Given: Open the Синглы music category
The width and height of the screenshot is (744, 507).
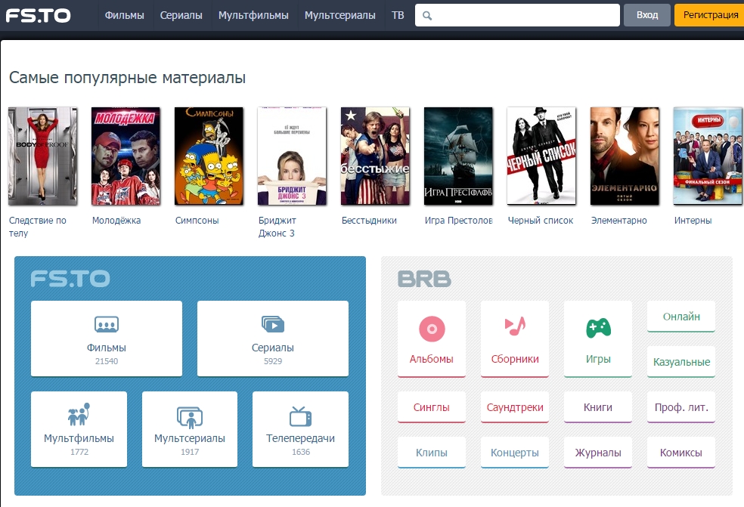Looking at the screenshot, I should pyautogui.click(x=431, y=407).
